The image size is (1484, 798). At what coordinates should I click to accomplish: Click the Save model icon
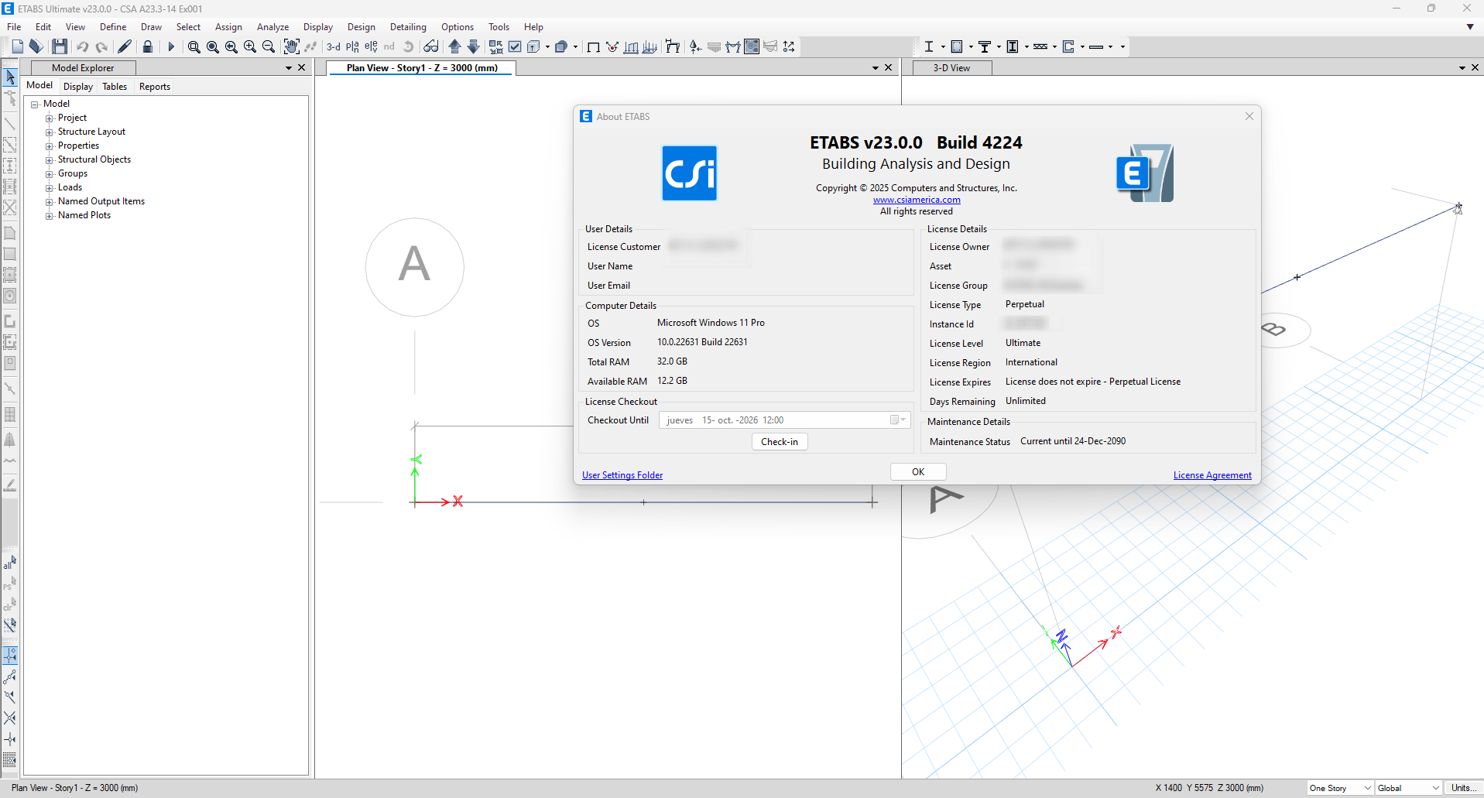click(x=60, y=46)
